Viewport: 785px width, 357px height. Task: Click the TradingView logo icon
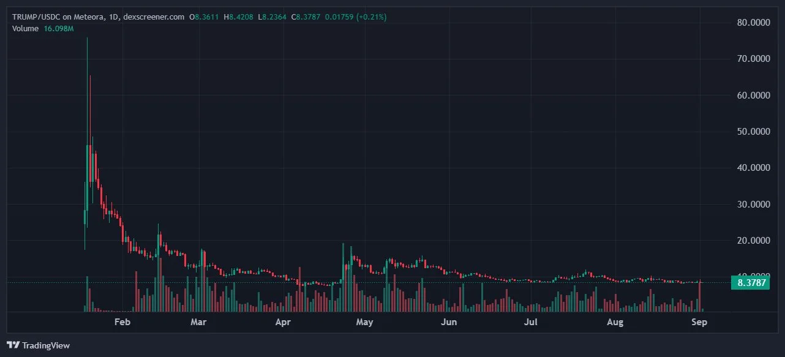coord(13,345)
